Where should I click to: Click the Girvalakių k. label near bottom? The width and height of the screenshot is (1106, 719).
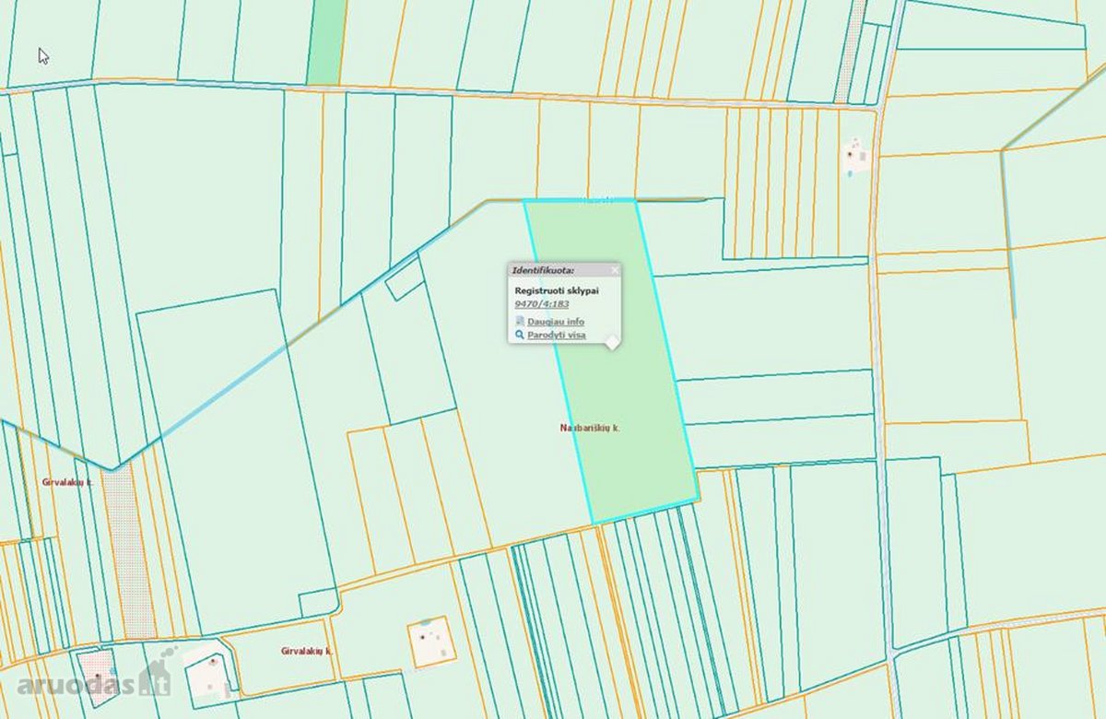(x=307, y=651)
